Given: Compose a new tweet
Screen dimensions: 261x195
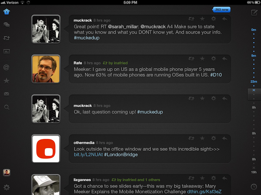Looking at the screenshot, I should point(254,13).
